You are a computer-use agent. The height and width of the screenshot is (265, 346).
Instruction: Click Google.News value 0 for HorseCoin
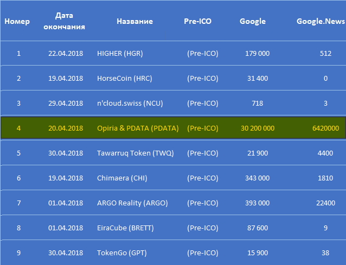tap(325, 78)
